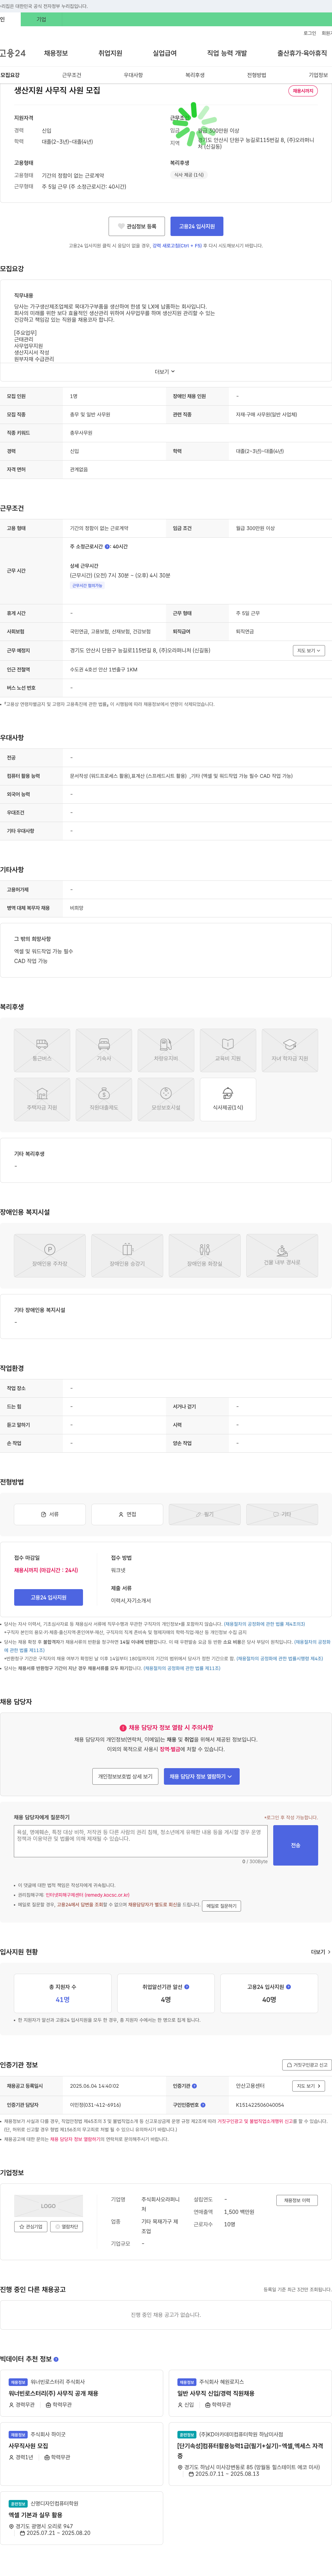Select the 차량유지비 benefit icon
Viewport: 332px width, 2576px height.
tap(166, 1050)
